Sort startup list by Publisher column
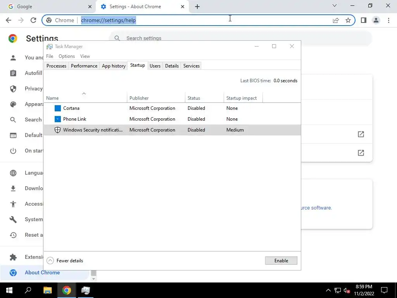The height and width of the screenshot is (298, 397). (x=156, y=98)
